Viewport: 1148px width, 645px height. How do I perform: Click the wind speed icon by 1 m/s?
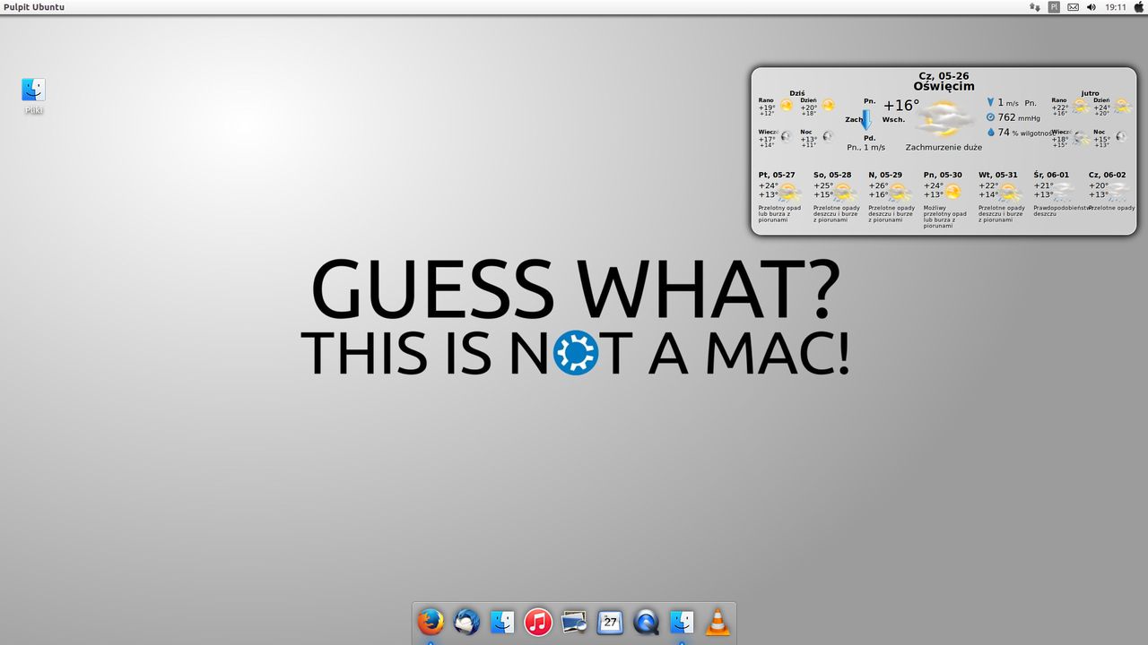991,103
